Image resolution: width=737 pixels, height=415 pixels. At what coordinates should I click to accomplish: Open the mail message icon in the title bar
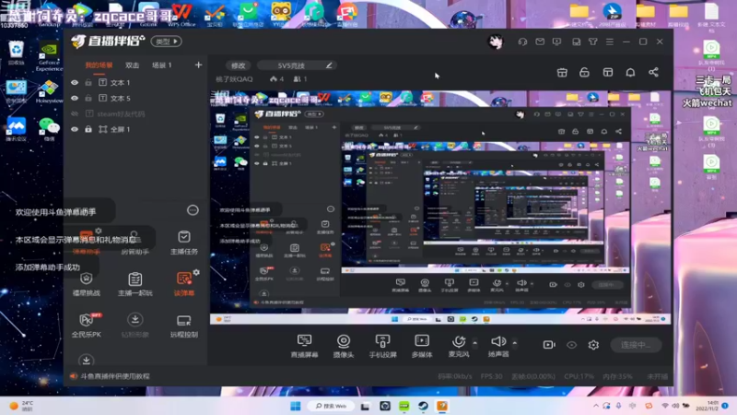tap(540, 41)
